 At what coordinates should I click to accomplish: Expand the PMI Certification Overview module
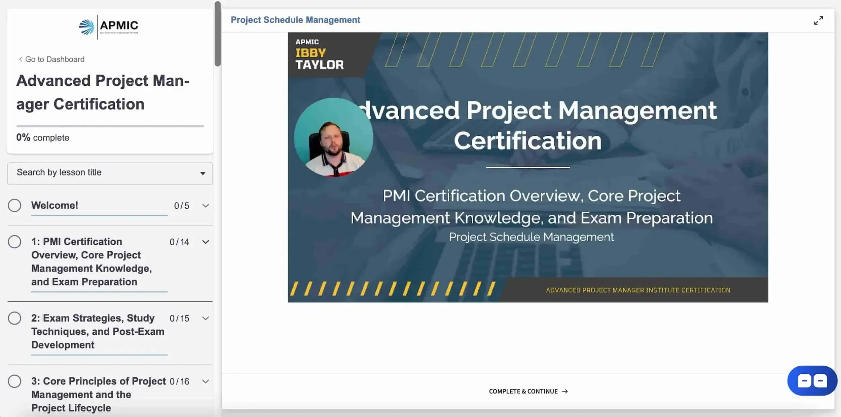tap(206, 242)
